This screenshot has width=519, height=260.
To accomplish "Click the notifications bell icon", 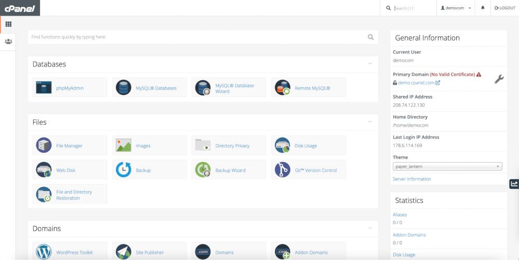I will tap(483, 8).
